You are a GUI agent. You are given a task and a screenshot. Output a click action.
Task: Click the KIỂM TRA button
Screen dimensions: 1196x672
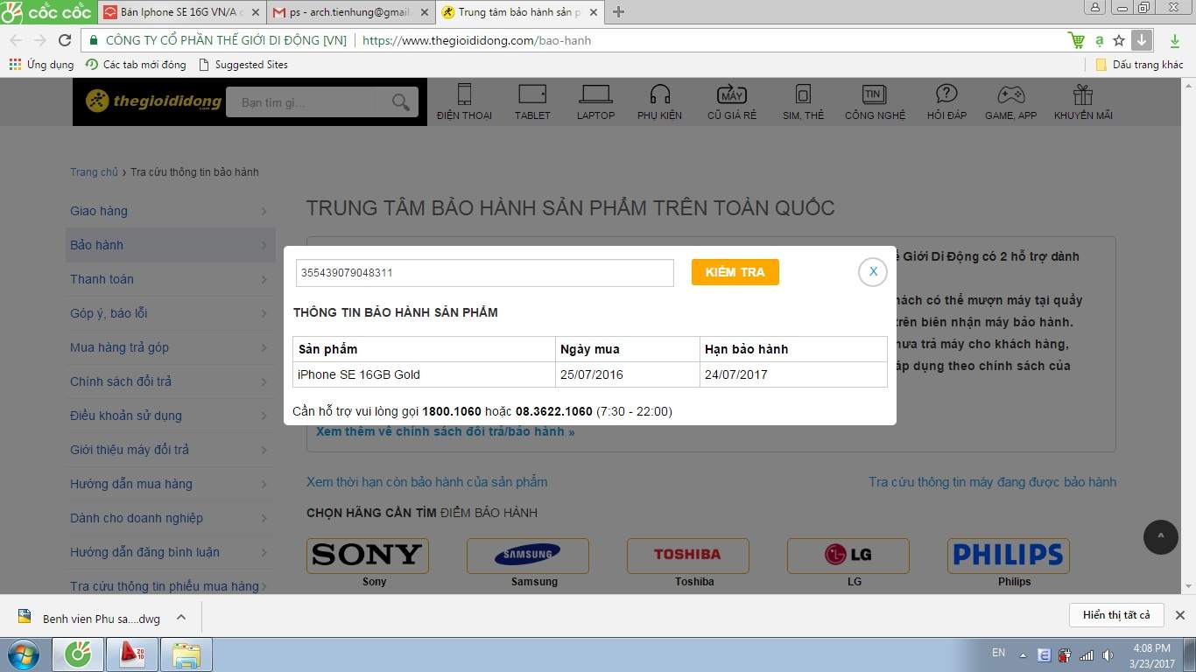pyautogui.click(x=735, y=272)
